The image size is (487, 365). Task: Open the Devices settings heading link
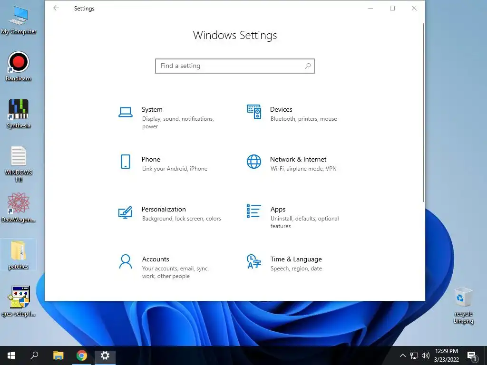click(x=281, y=109)
